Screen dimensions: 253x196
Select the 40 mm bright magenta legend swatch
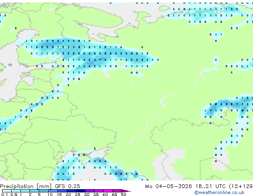[108, 191]
